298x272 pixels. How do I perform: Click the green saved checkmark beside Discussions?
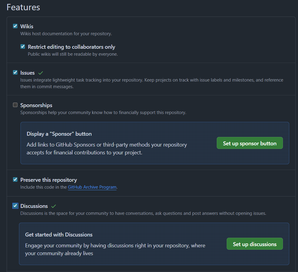tap(54, 206)
